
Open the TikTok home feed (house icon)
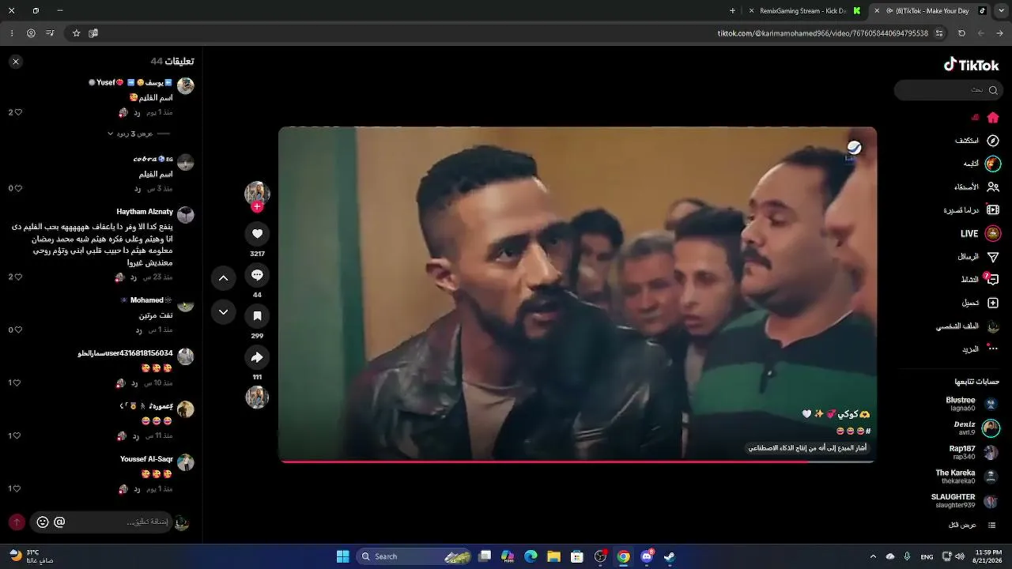coord(993,118)
